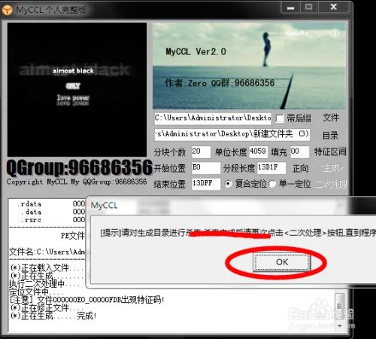Screen dimensions: 376x339
Task: Click the Copyright MyCCL My QQGroup text
Action: click(x=77, y=182)
